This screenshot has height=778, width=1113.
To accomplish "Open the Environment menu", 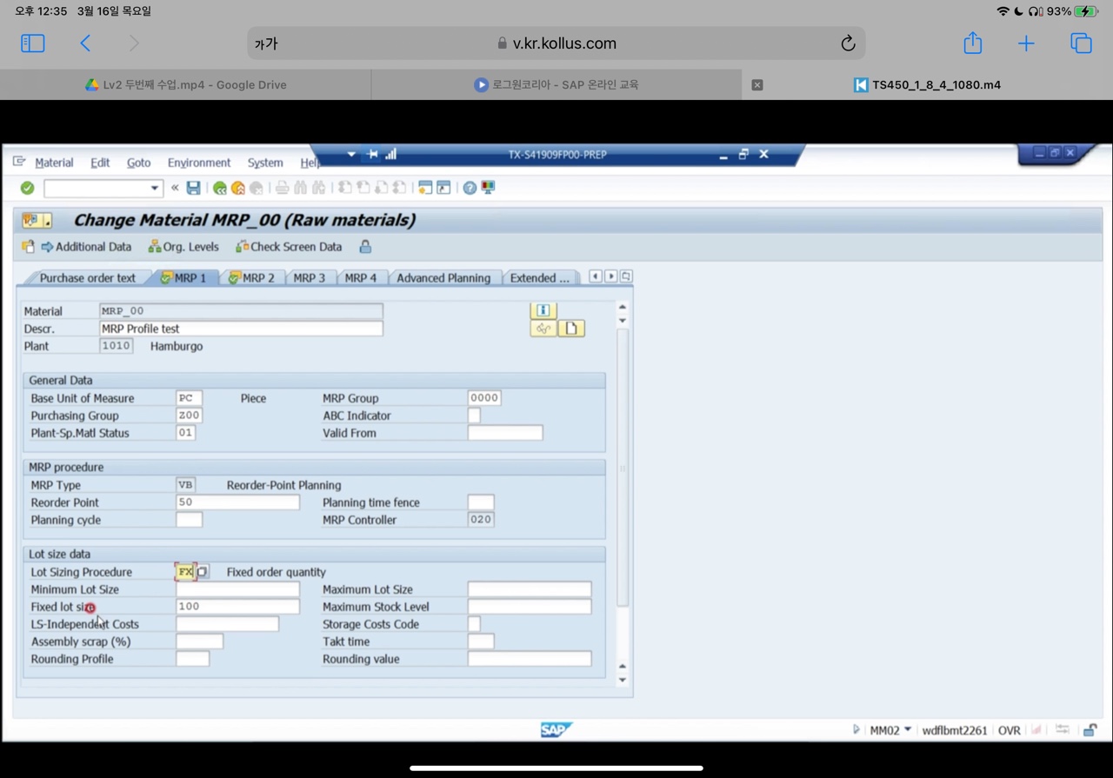I will pyautogui.click(x=199, y=163).
